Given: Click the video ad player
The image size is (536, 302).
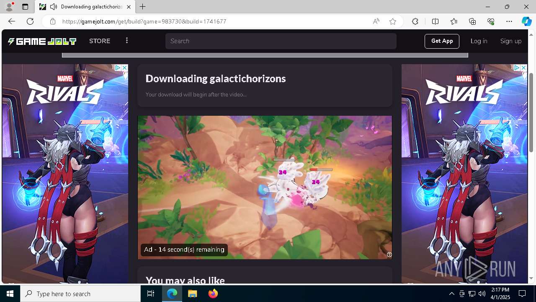Looking at the screenshot, I should [x=265, y=187].
